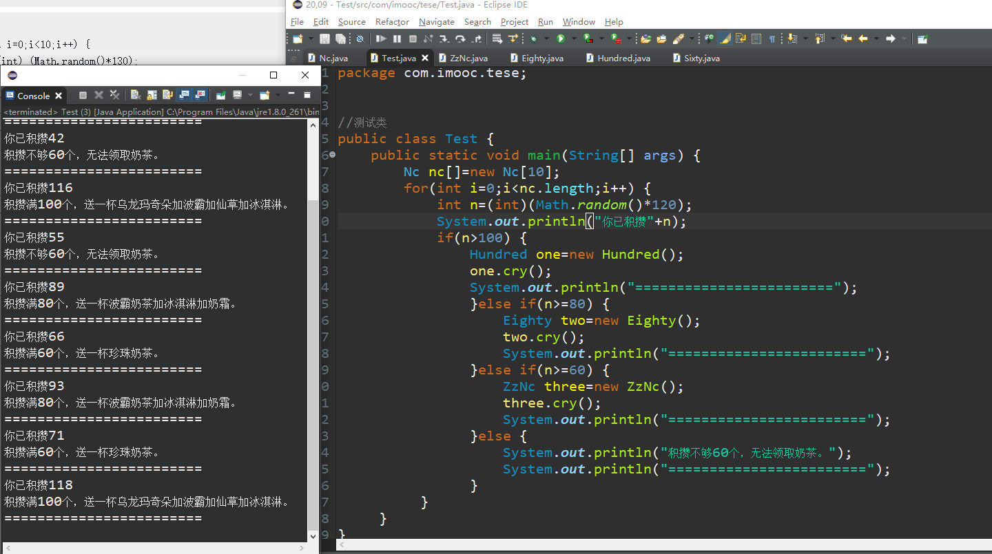Screen dimensions: 992x554
Task: Click the Step Return icon
Action: pyautogui.click(x=477, y=39)
